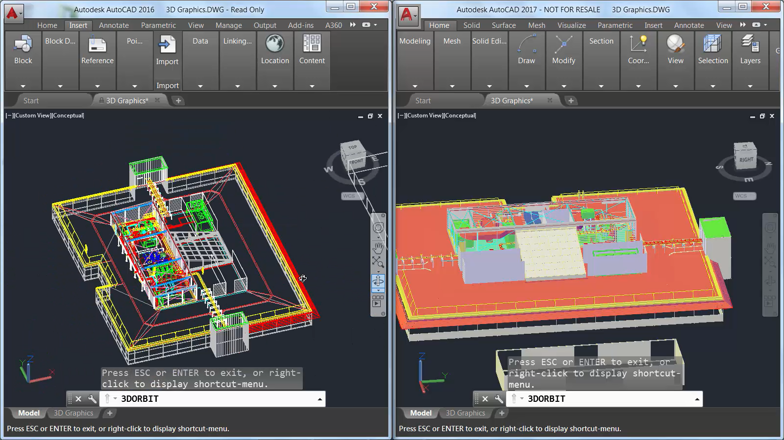Click the customize wrench in right command line
Viewport: 784px width, 440px height.
pyautogui.click(x=498, y=399)
